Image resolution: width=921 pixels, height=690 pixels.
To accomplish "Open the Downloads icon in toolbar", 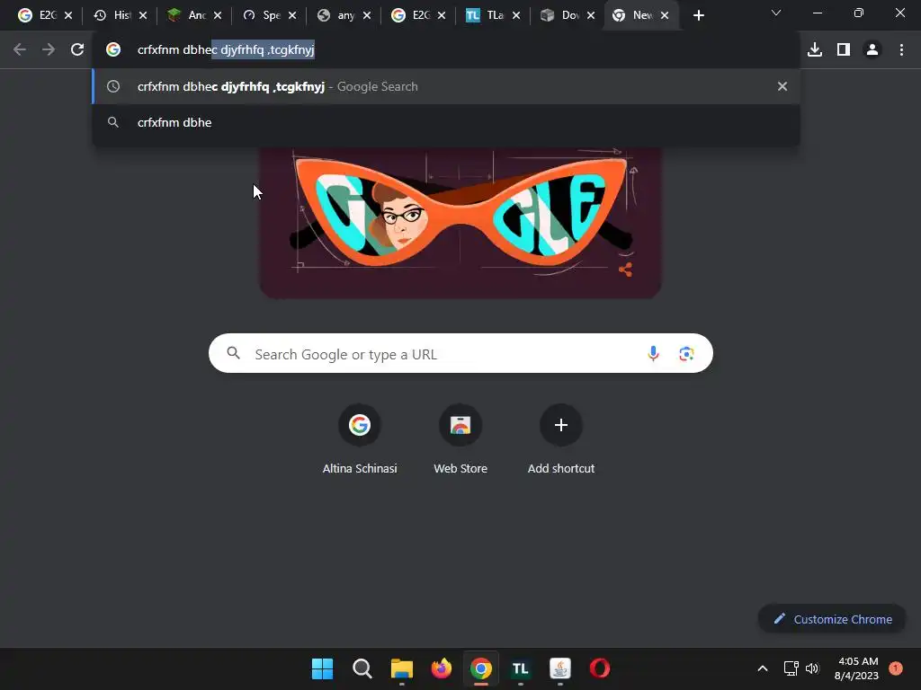I will 815,50.
